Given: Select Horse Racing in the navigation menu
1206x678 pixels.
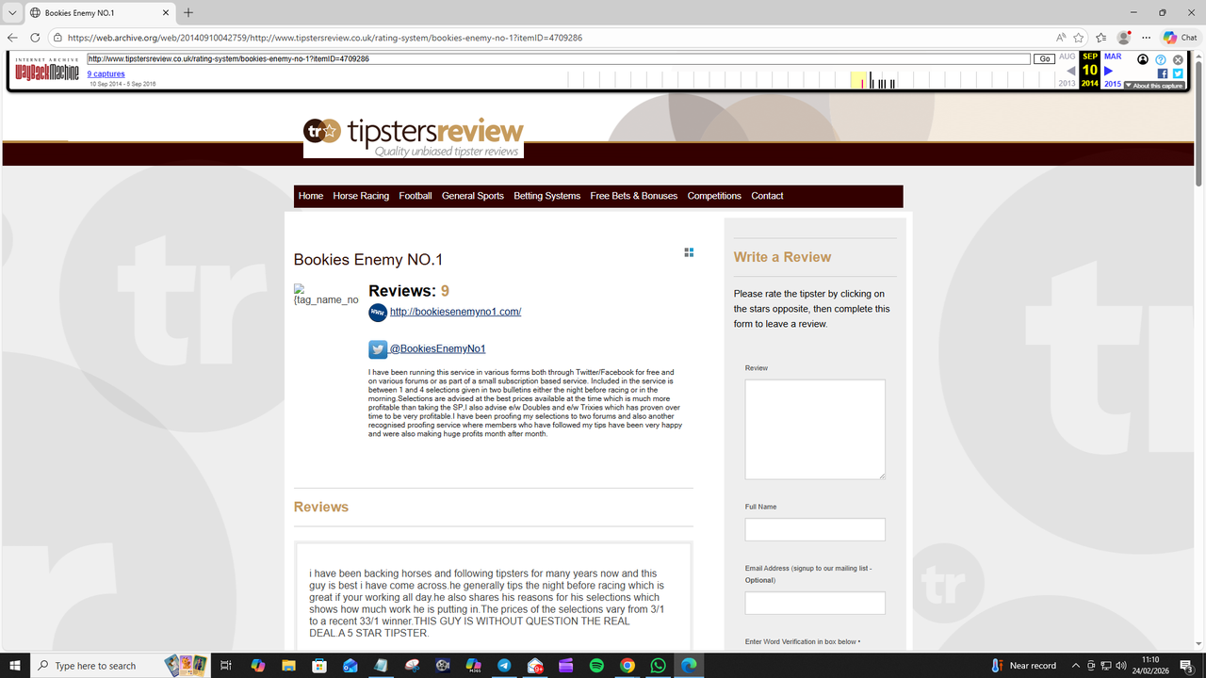Looking at the screenshot, I should coord(361,196).
